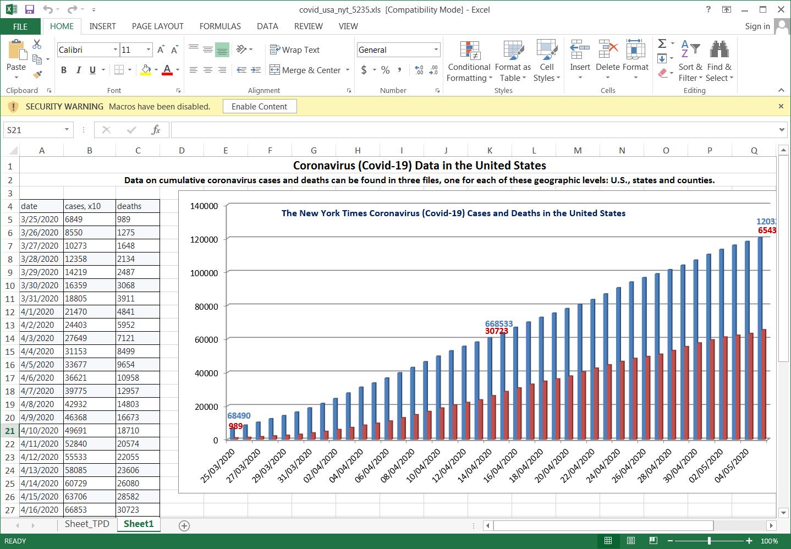Click the Insert Function fx icon
This screenshot has width=791, height=549.
(x=156, y=130)
